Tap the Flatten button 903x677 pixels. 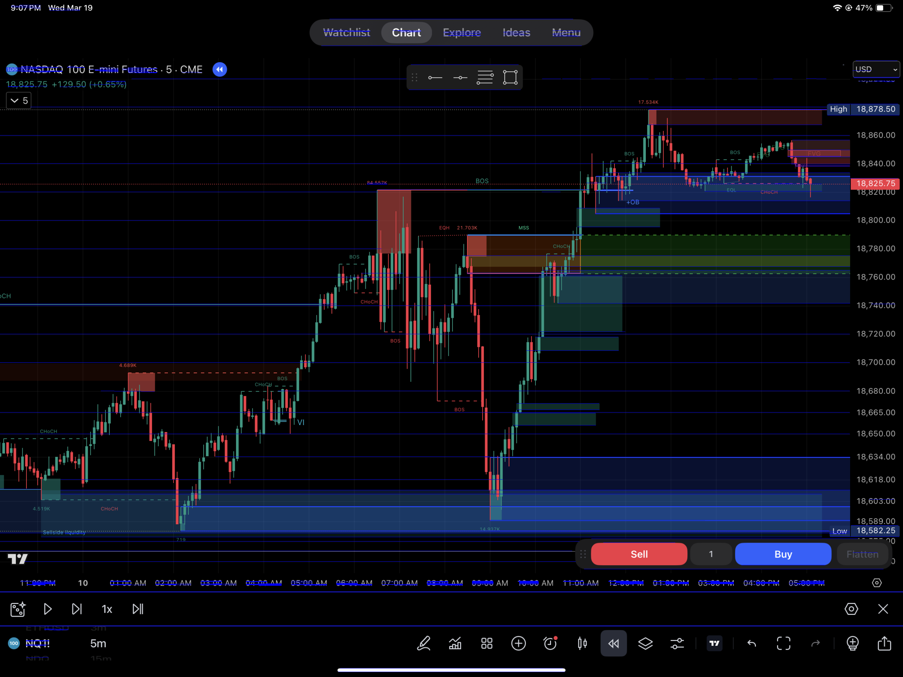862,554
